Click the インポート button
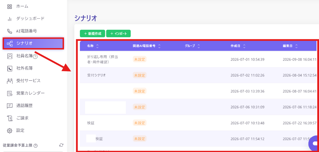The image size is (319, 152). (x=118, y=34)
